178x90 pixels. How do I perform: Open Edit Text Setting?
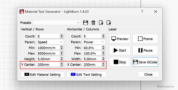point(86,74)
